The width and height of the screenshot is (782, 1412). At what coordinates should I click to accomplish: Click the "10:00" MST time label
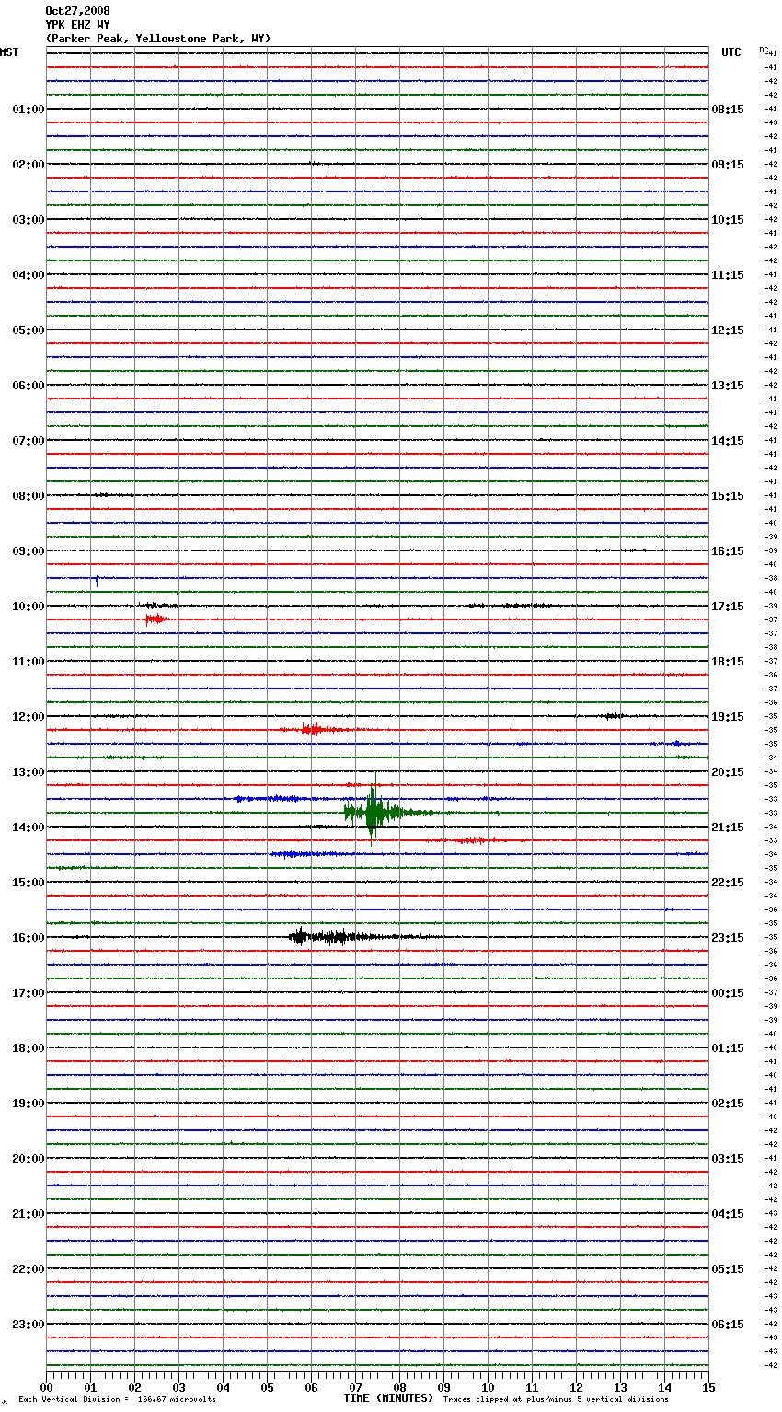click(x=29, y=607)
